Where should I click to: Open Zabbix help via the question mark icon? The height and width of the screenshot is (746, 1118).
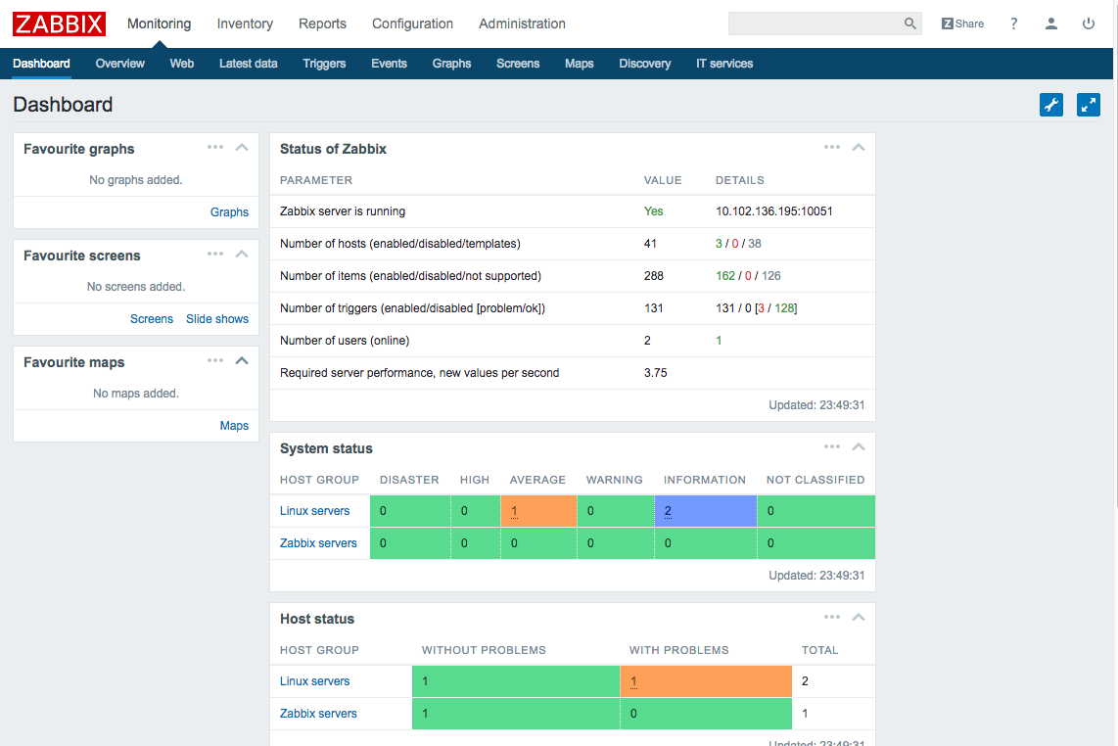point(1013,23)
